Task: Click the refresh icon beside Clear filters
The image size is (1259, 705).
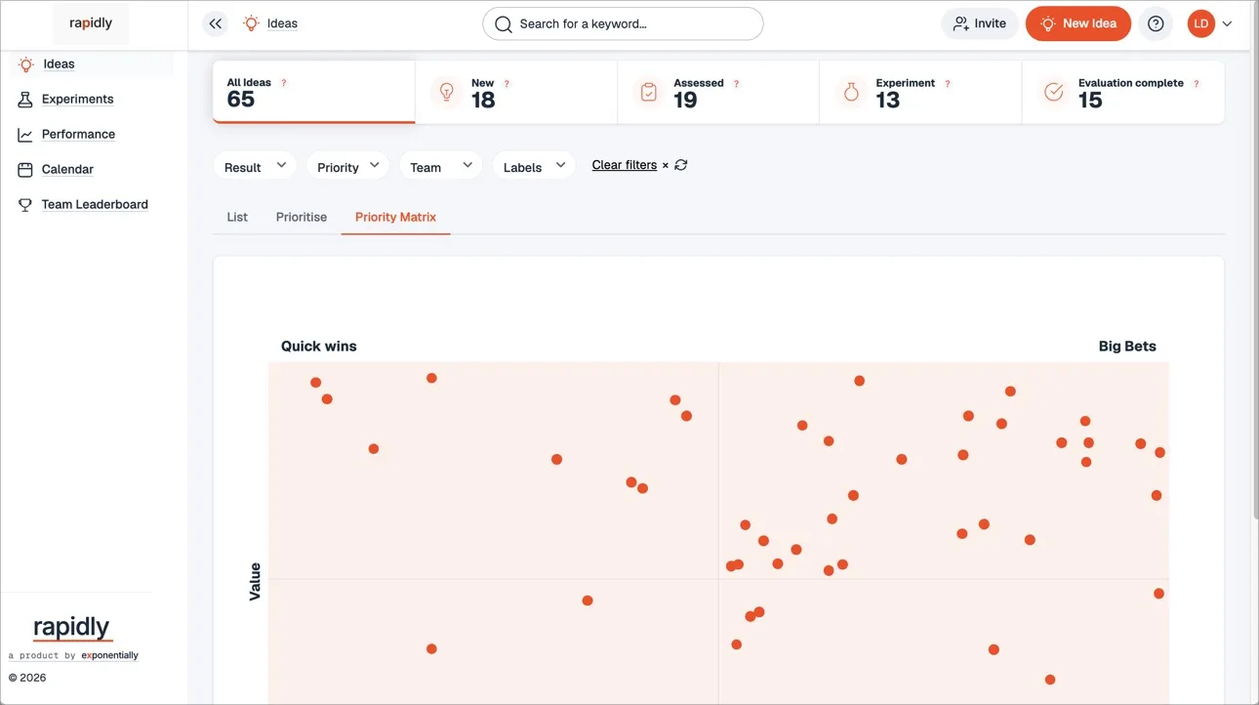Action: point(681,165)
